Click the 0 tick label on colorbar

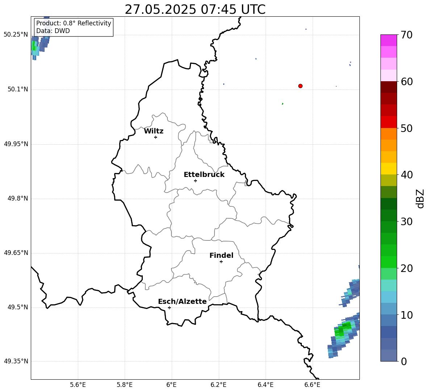point(404,361)
